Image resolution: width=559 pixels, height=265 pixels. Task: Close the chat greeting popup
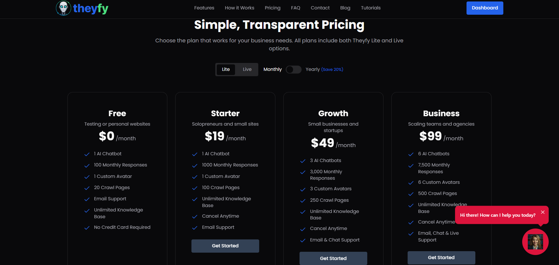[543, 212]
